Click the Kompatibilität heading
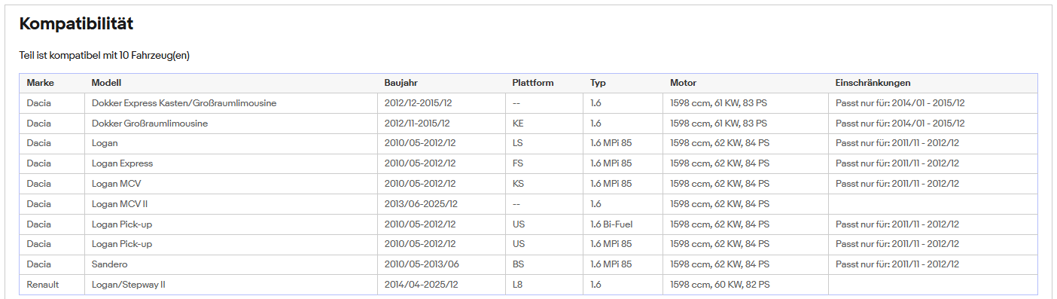This screenshot has height=299, width=1057. click(x=76, y=24)
